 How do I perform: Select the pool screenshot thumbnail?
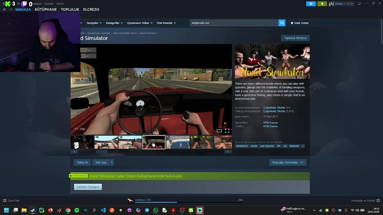pos(178,142)
